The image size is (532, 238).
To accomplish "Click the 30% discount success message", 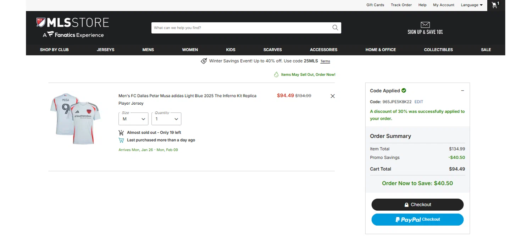I will (417, 115).
